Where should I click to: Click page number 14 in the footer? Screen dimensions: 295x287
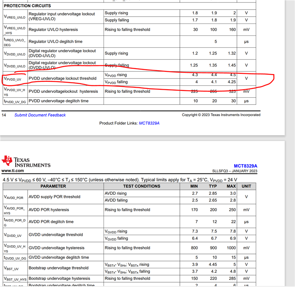(x=4, y=115)
